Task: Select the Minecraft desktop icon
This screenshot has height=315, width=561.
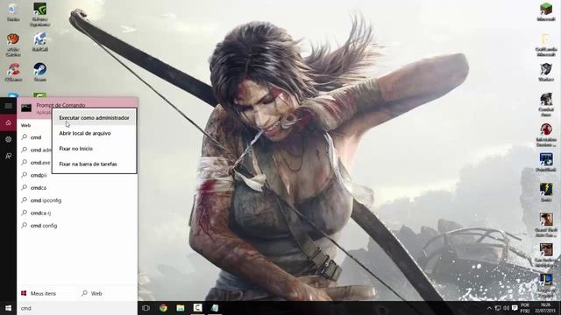Action: (x=546, y=11)
